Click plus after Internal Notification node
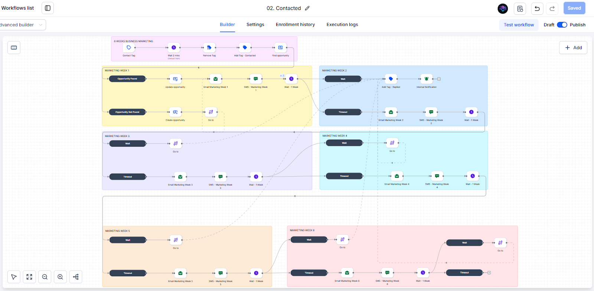594x291 pixels. pyautogui.click(x=439, y=79)
